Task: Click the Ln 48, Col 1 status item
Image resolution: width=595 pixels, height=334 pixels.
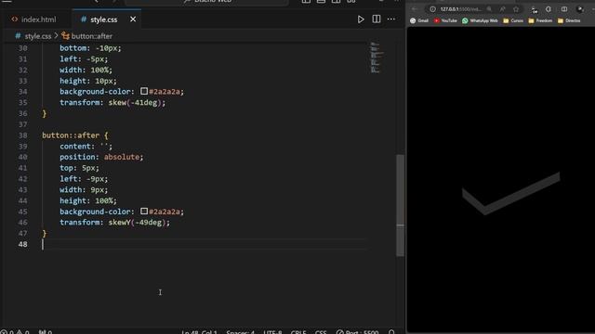Action: 199,332
